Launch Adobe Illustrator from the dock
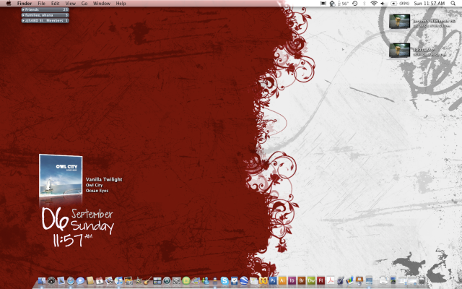 282,280
